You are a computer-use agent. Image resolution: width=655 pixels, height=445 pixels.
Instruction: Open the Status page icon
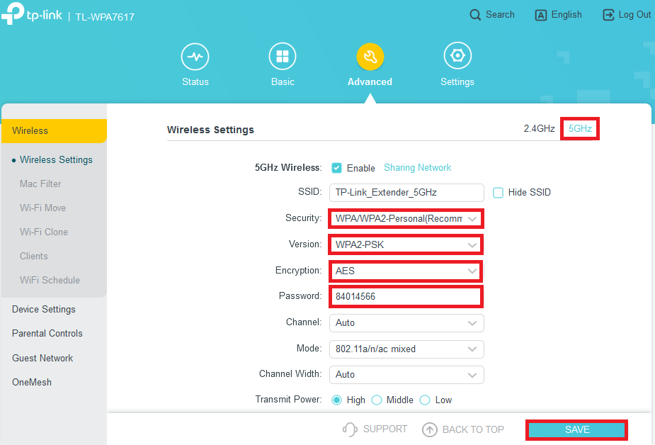tap(195, 57)
